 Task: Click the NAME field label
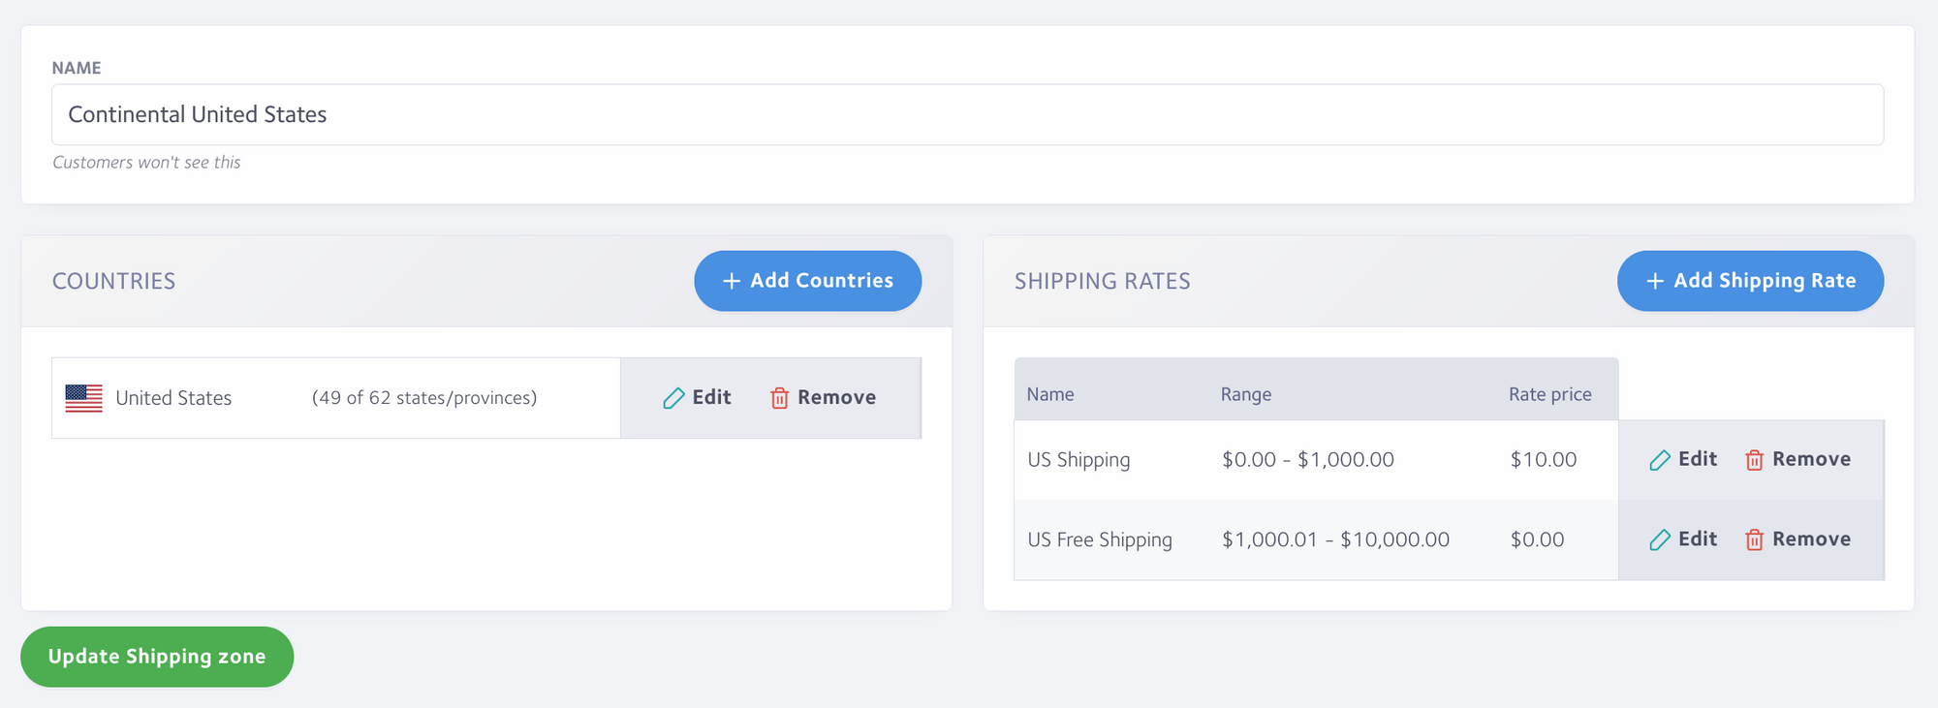[77, 68]
